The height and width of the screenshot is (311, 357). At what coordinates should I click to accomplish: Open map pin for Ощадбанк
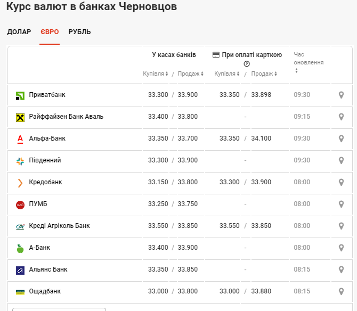point(341,291)
